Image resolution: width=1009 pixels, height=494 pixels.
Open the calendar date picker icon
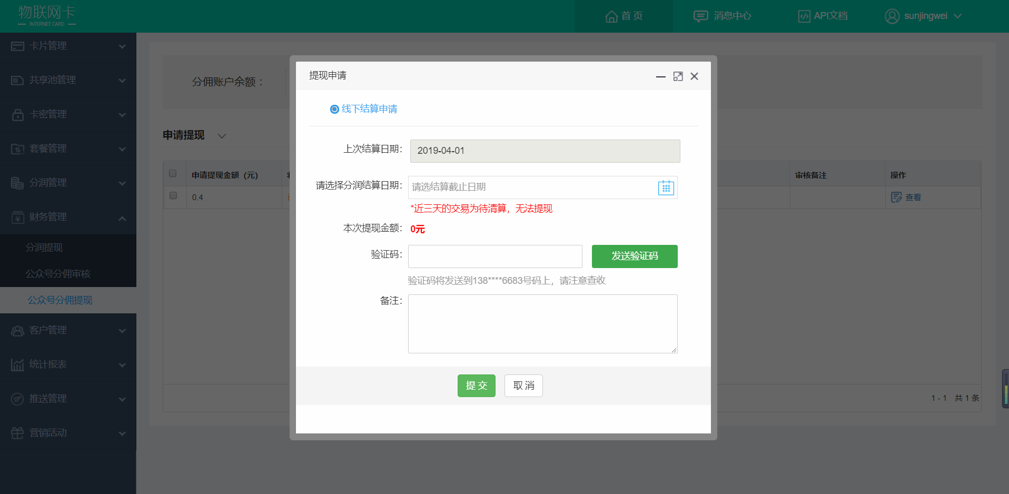coord(666,187)
